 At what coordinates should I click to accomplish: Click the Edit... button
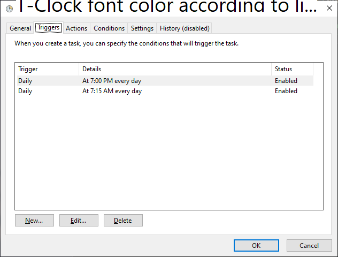(79, 220)
